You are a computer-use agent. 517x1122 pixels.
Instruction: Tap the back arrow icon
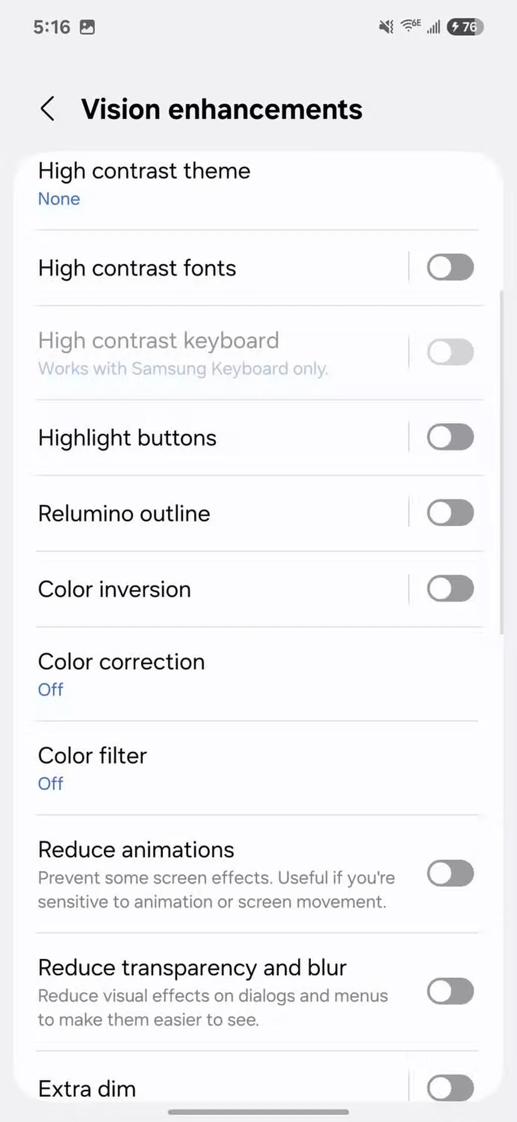tap(47, 109)
